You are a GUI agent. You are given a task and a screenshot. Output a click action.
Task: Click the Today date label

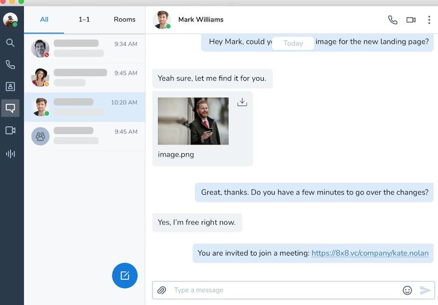click(293, 43)
